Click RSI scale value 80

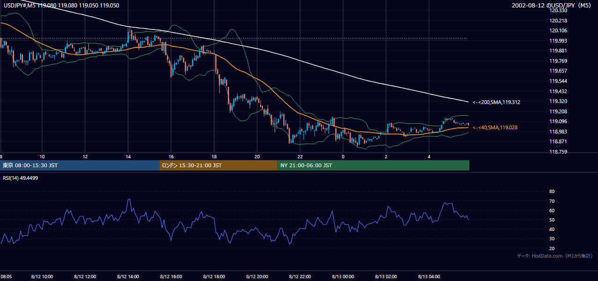point(552,192)
